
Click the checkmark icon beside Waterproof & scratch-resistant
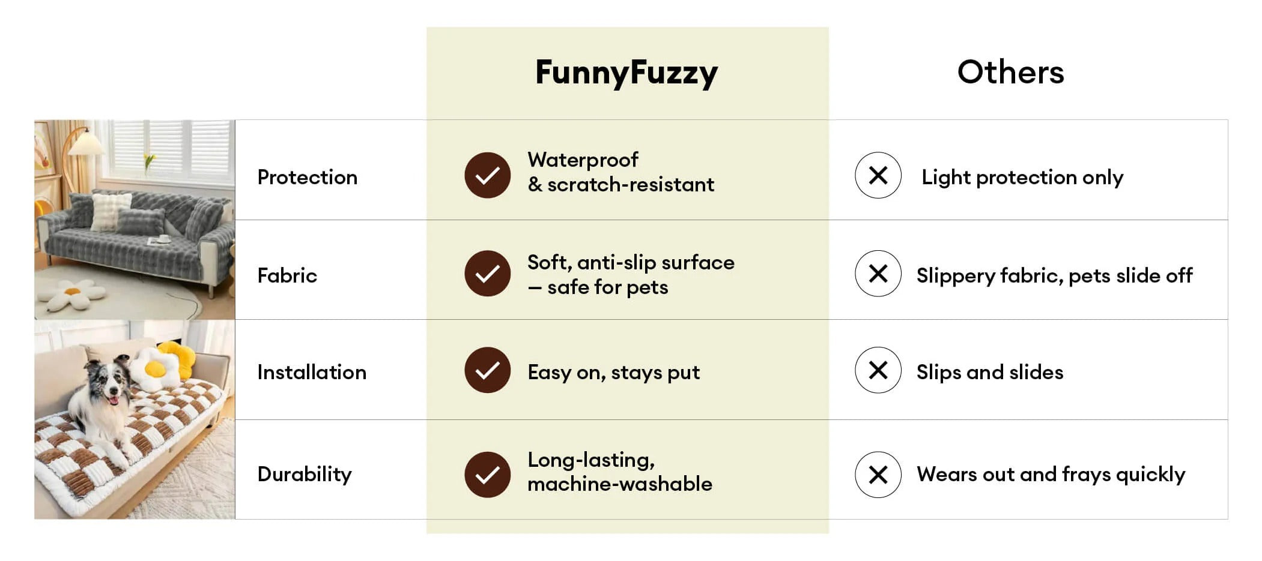coord(487,175)
